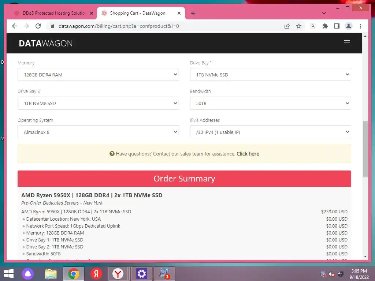
Task: Share this page via the share icon
Action: coord(287,26)
